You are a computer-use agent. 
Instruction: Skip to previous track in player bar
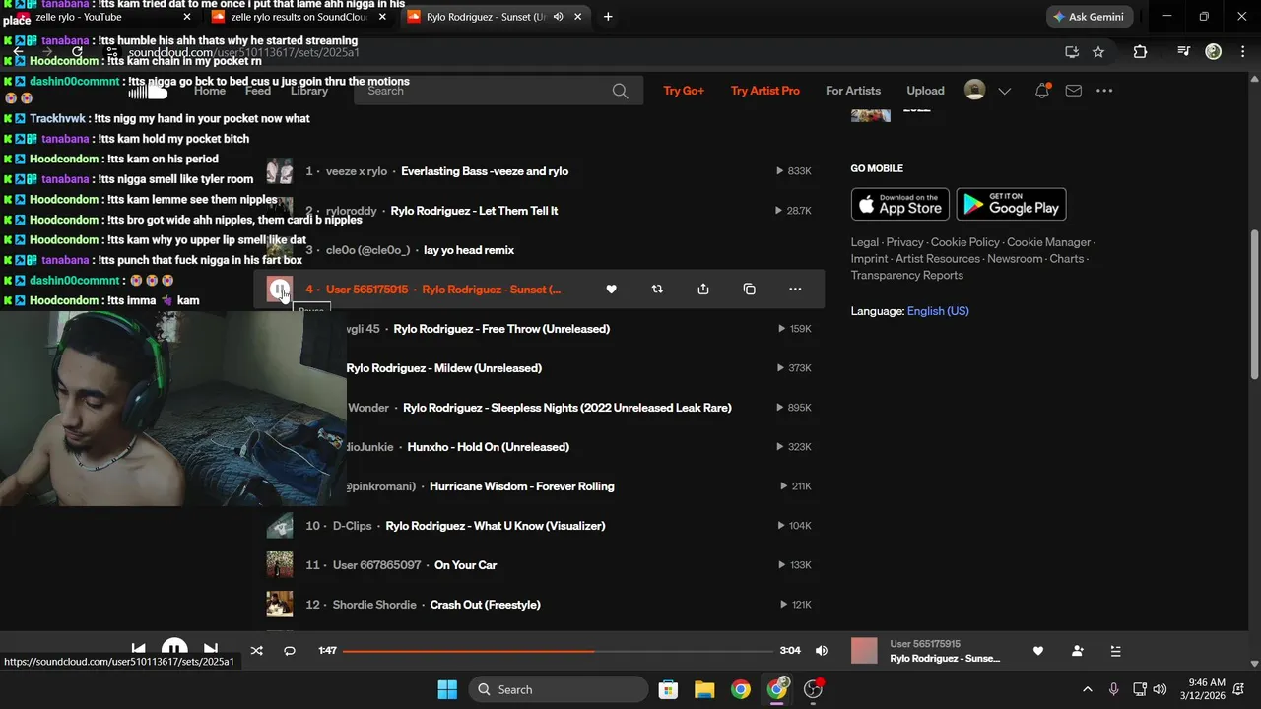pos(139,650)
